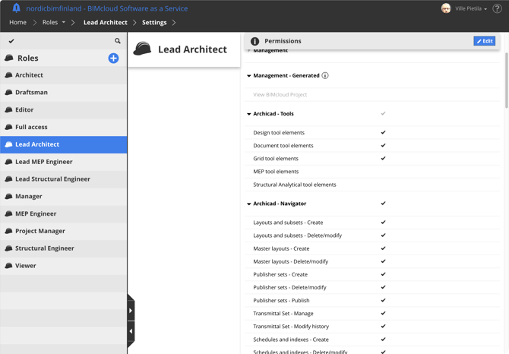Toggle Design tool elements permission checkmark
The width and height of the screenshot is (509, 354).
(x=383, y=133)
